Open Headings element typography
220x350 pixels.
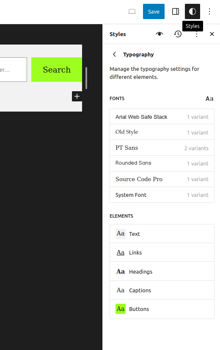point(162,272)
